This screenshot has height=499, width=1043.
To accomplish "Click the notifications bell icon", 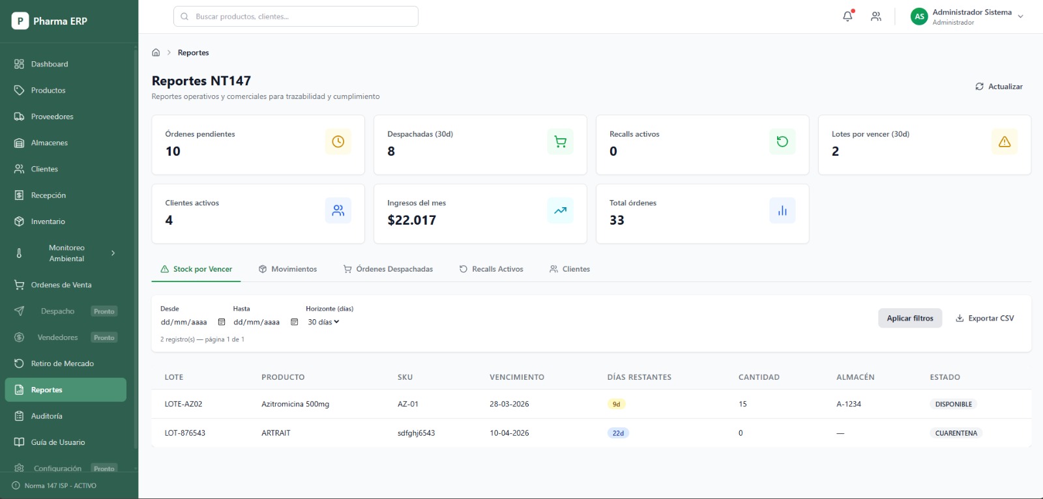I will [847, 16].
